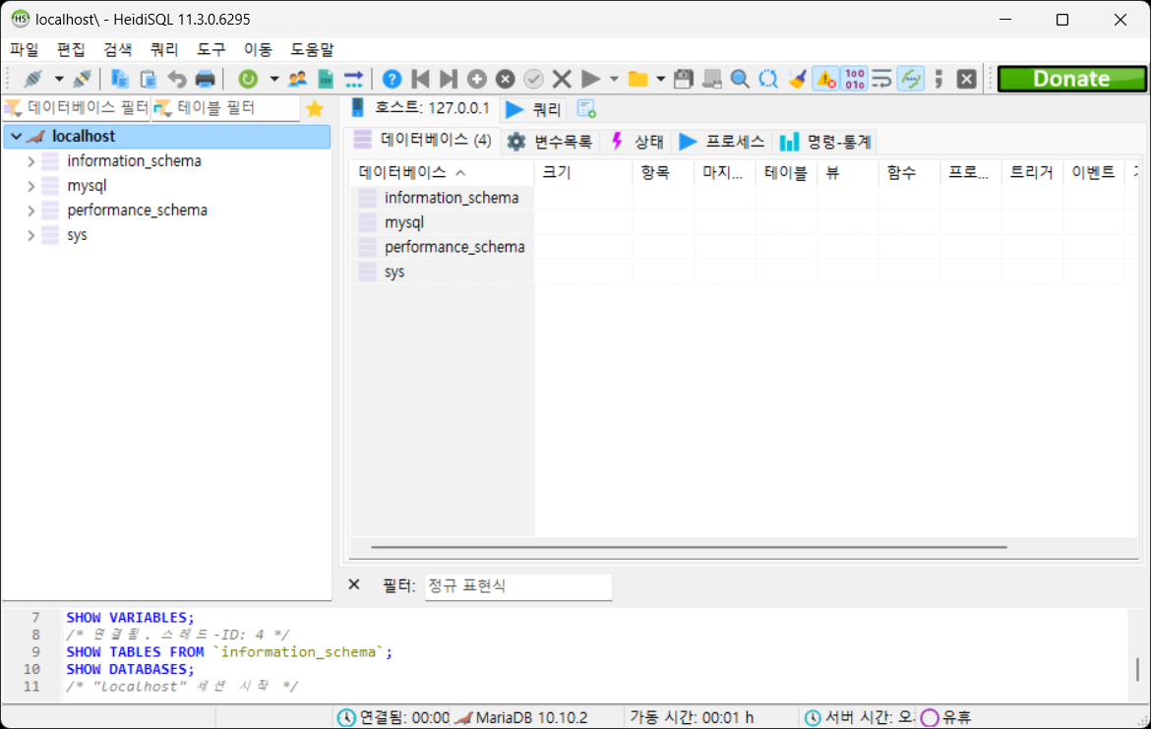Select the 상태 tab
1151x729 pixels.
(637, 142)
